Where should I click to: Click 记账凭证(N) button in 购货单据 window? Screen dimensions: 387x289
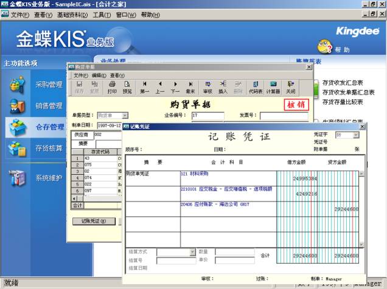(94, 221)
